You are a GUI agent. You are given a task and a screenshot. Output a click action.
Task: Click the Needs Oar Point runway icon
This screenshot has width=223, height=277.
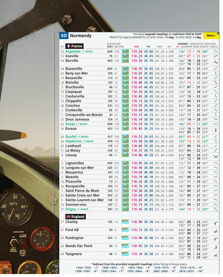click(216, 247)
